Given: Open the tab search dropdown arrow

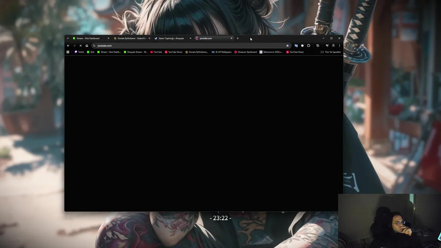Looking at the screenshot, I should pos(68,38).
